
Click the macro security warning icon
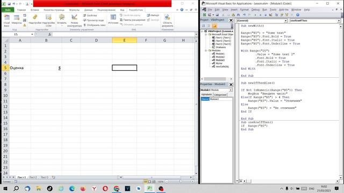pyautogui.click(x=25, y=25)
